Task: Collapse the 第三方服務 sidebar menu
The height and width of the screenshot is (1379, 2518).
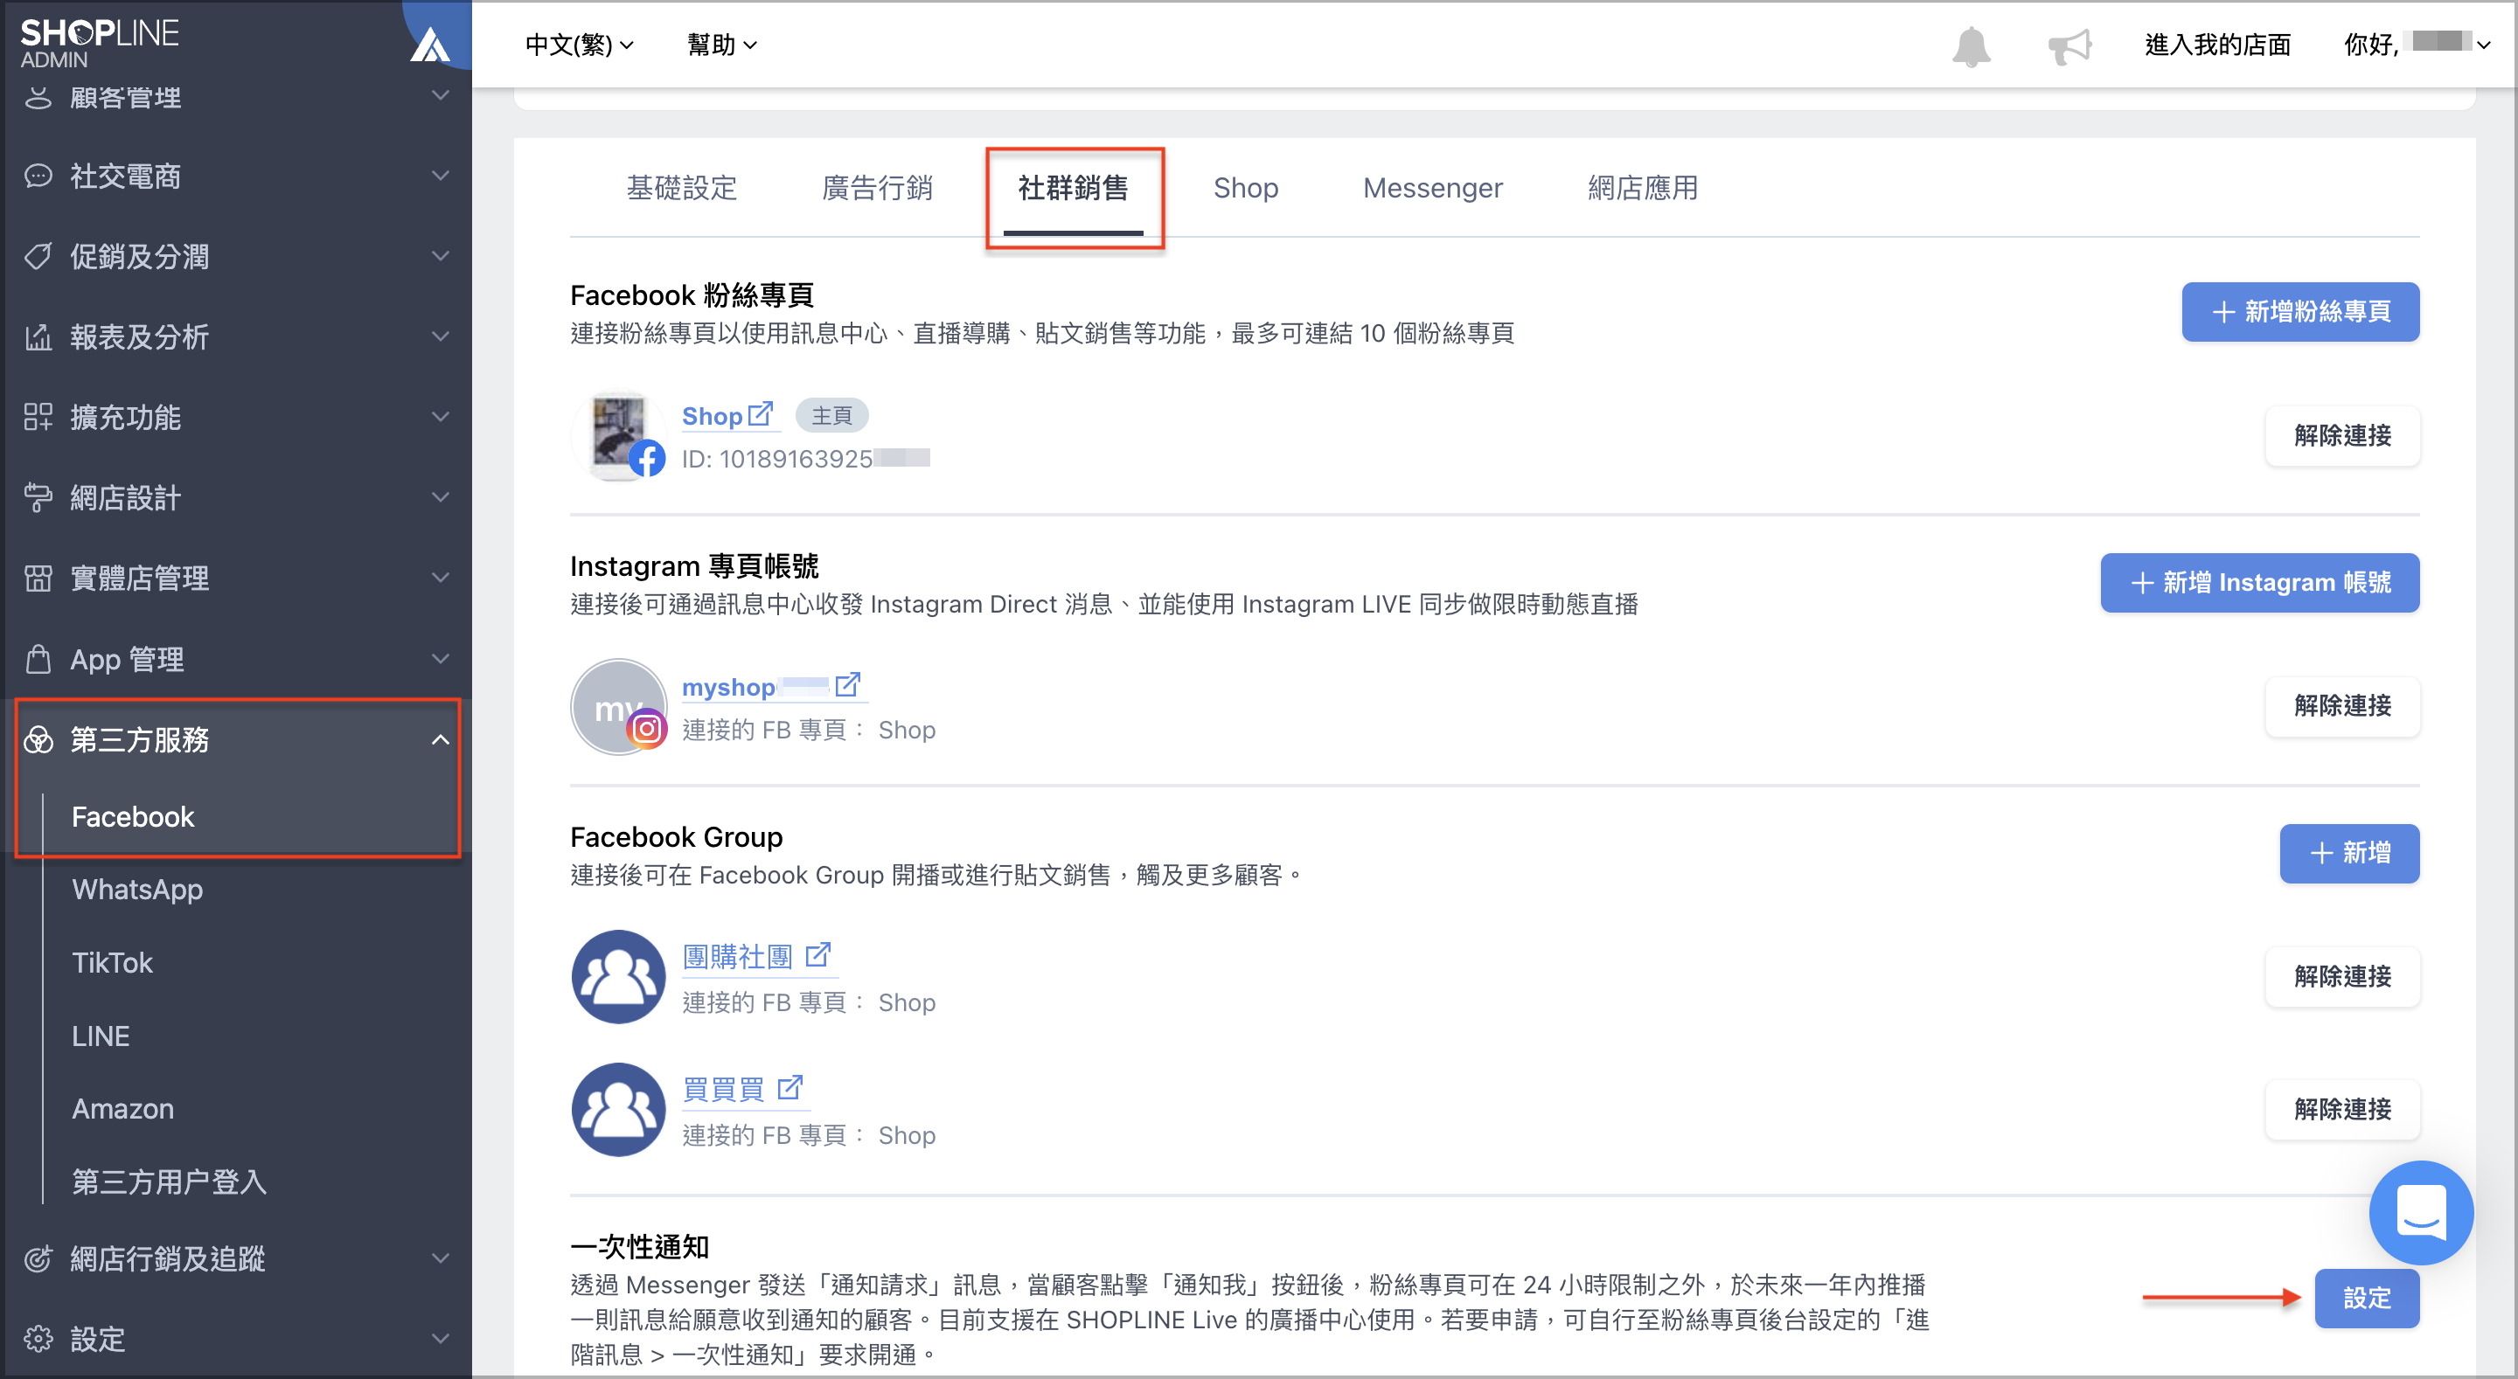Action: tap(237, 740)
